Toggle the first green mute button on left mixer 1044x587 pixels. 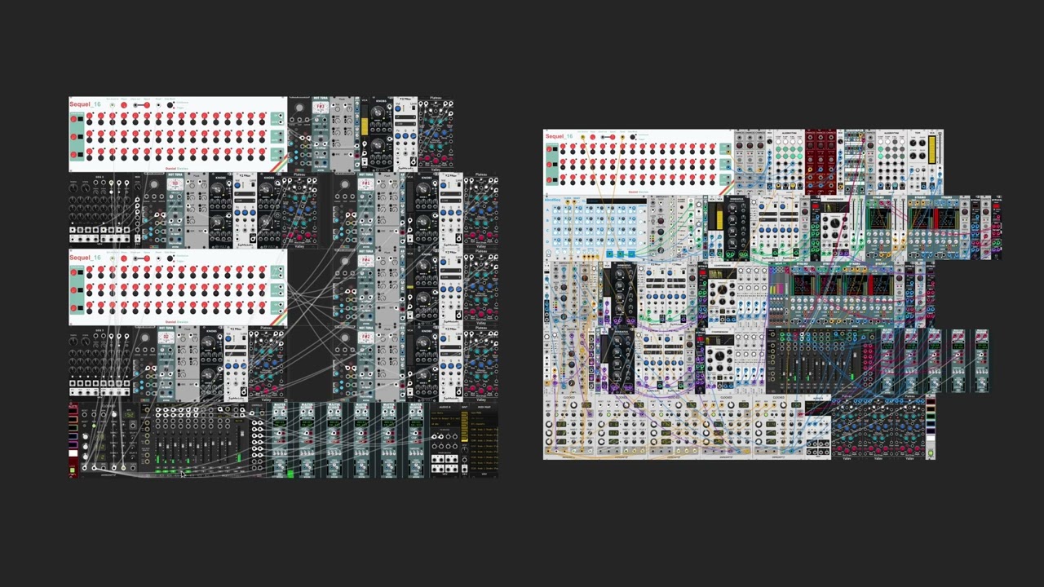coord(158,471)
